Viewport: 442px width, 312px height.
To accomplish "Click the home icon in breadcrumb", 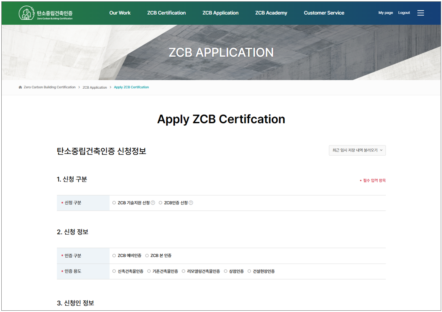I will coord(20,87).
